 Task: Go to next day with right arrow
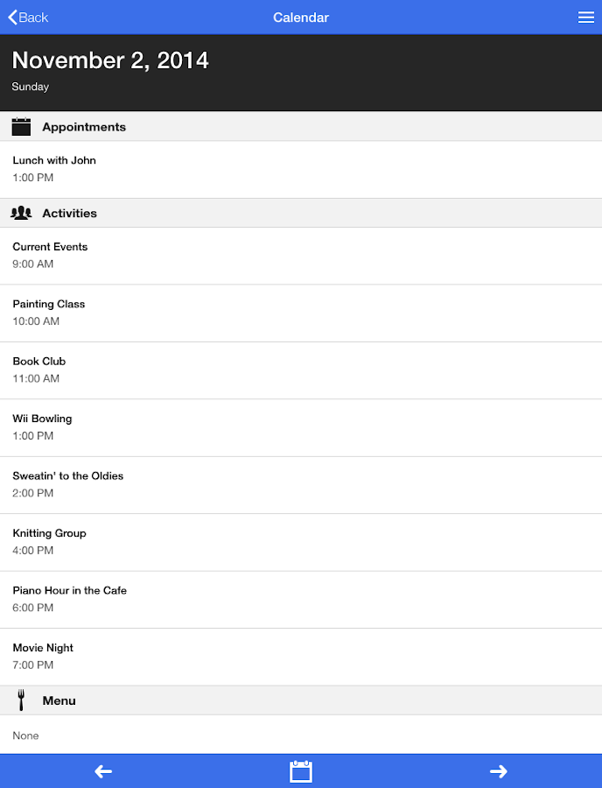click(x=499, y=771)
